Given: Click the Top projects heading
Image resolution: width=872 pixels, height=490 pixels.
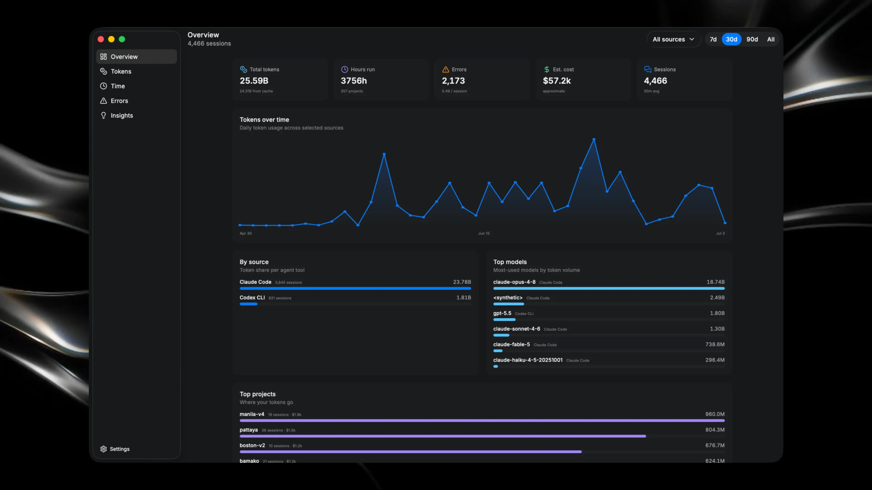Looking at the screenshot, I should coord(258,394).
